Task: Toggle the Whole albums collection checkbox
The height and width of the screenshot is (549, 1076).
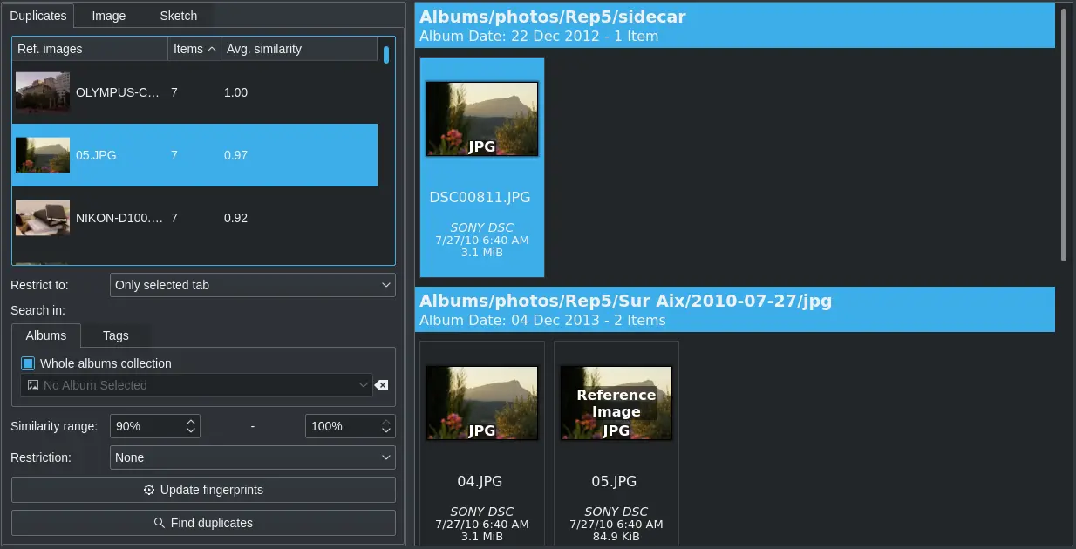Action: pyautogui.click(x=27, y=363)
